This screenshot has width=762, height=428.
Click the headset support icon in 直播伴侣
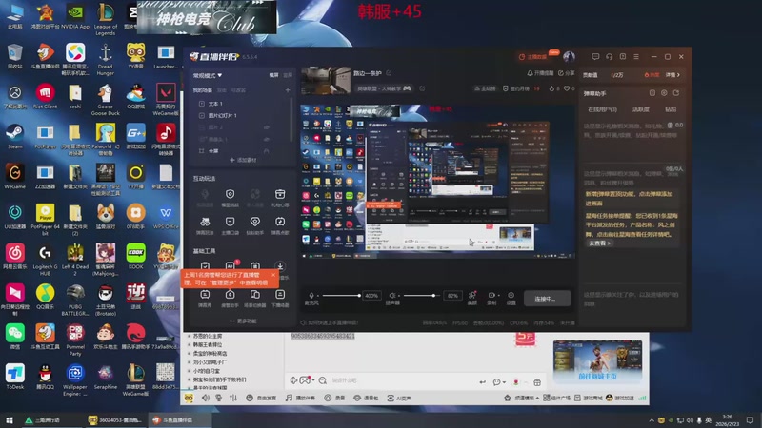coord(609,57)
